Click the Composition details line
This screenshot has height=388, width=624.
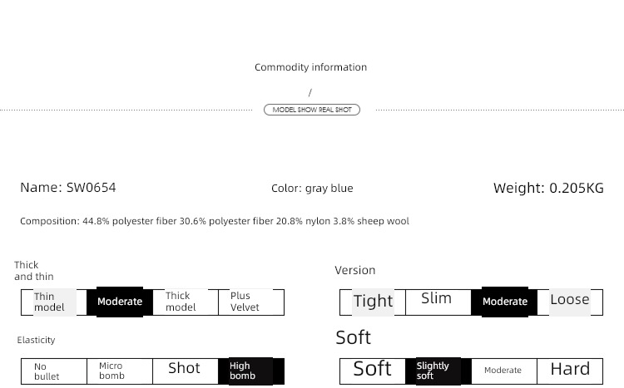pyautogui.click(x=215, y=221)
